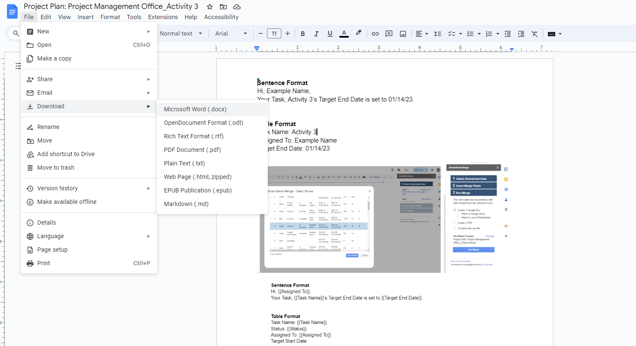Open the Insert menu
Viewport: 636px width, 346px height.
click(86, 17)
